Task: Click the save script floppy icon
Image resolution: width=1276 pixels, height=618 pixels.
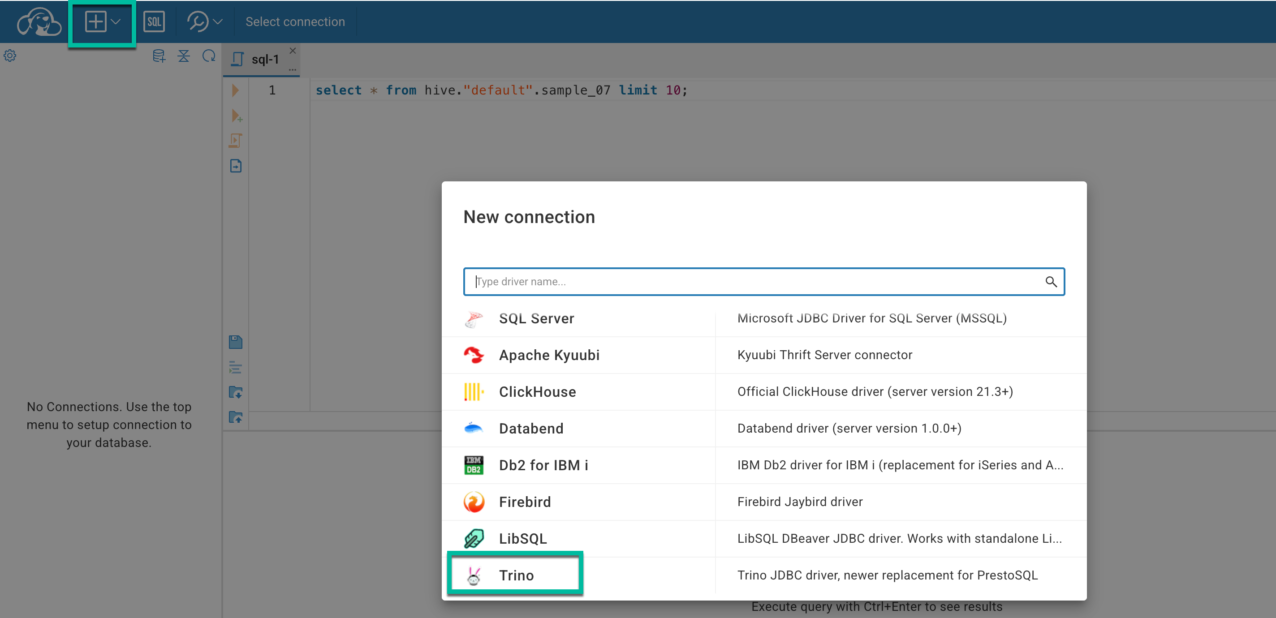Action: tap(236, 342)
